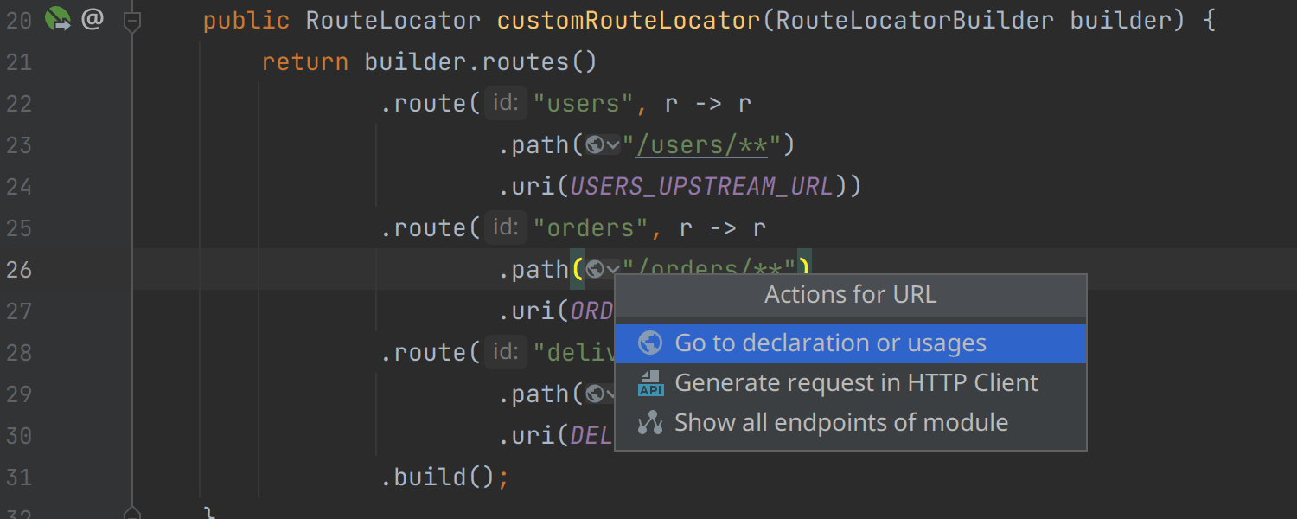This screenshot has height=519, width=1297.
Task: Collapse the customRouteLocator method with fold marker
Action: pyautogui.click(x=132, y=21)
